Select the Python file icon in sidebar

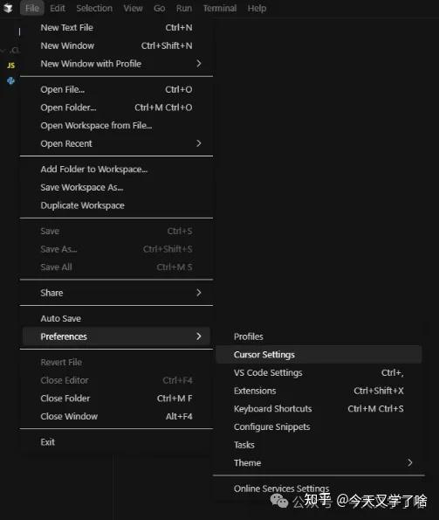(11, 80)
